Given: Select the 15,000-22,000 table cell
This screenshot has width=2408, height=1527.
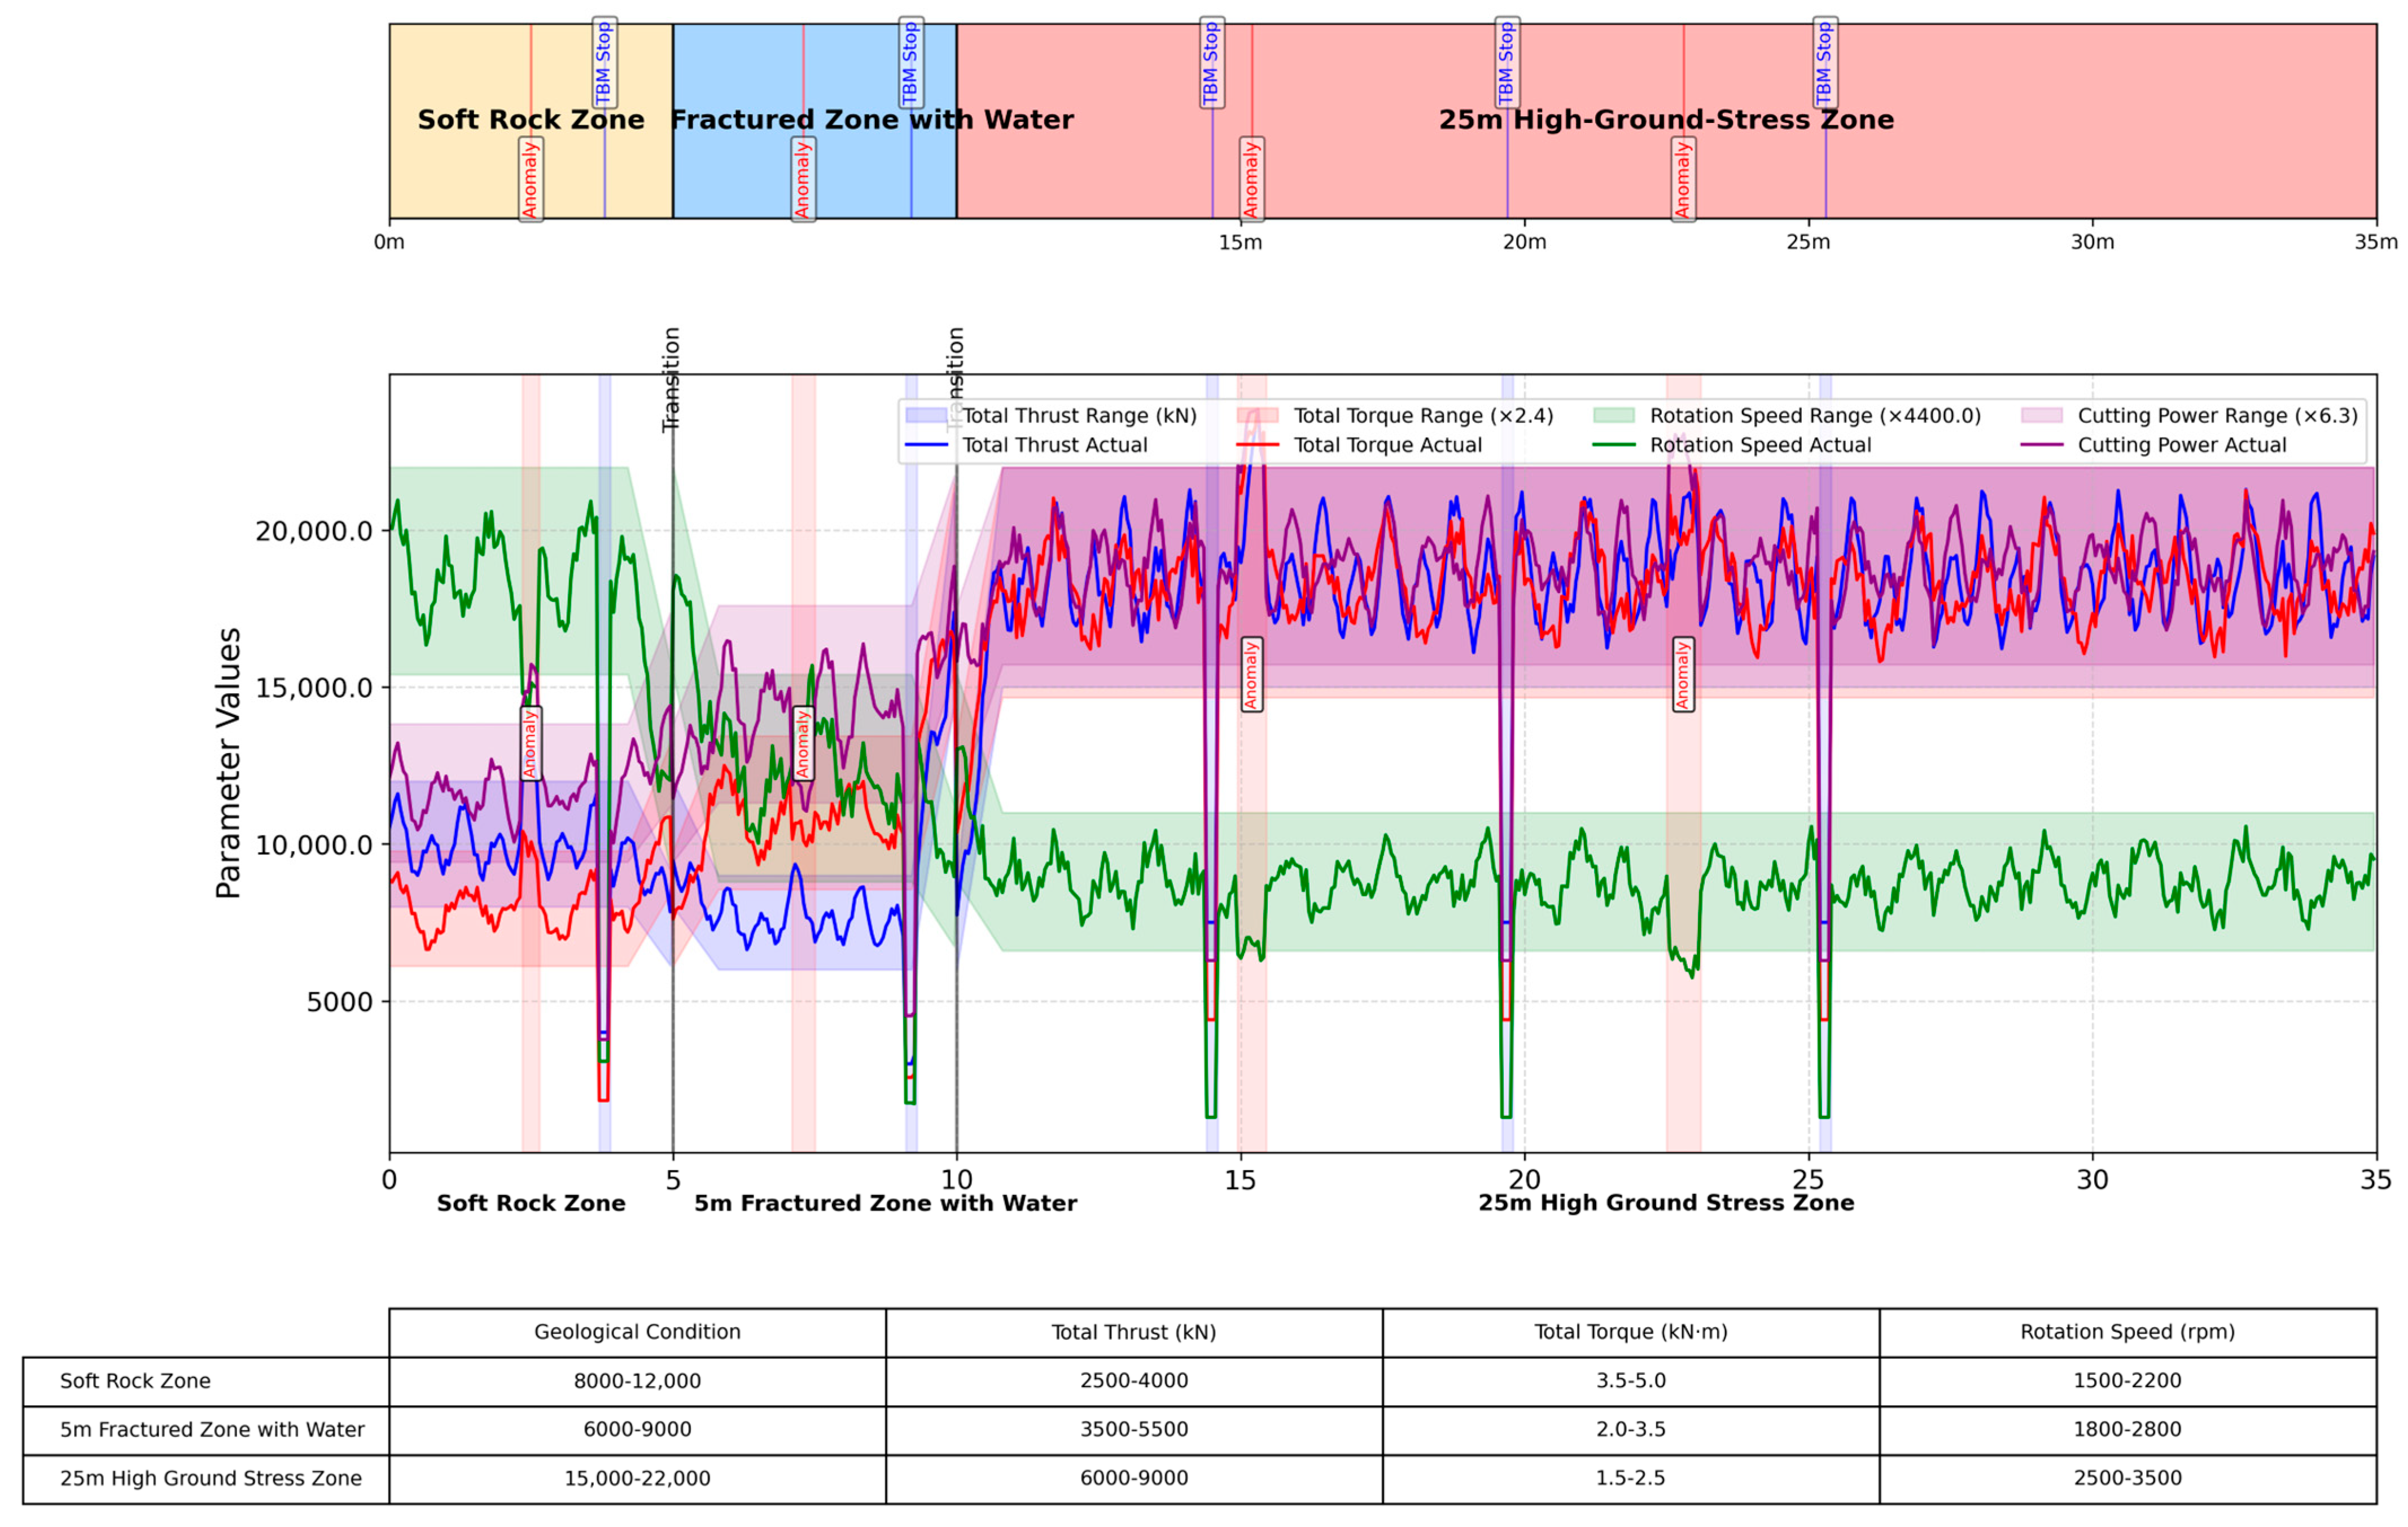Looking at the screenshot, I should tap(637, 1478).
